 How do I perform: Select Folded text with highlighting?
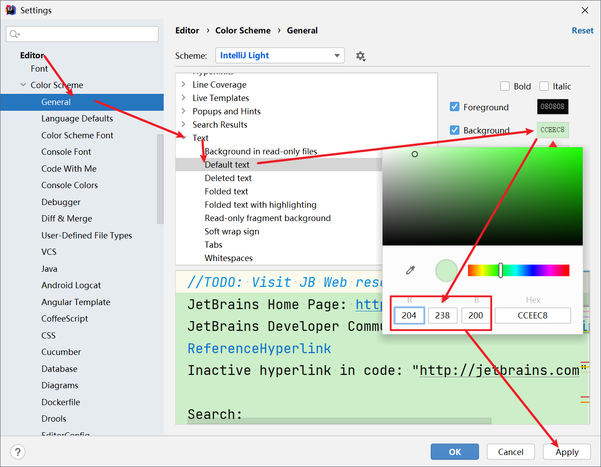[x=261, y=205]
